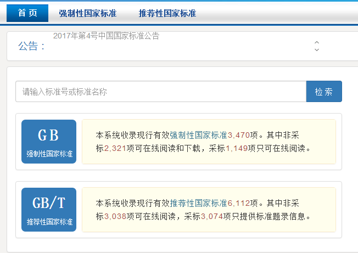Select the 3,470 mandatory standards count
This screenshot has width=358, height=253.
239,135
